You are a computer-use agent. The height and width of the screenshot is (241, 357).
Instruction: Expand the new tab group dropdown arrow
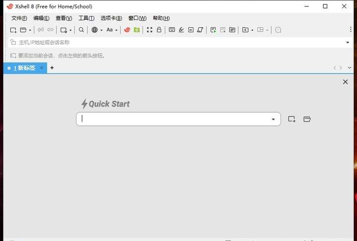click(252, 30)
